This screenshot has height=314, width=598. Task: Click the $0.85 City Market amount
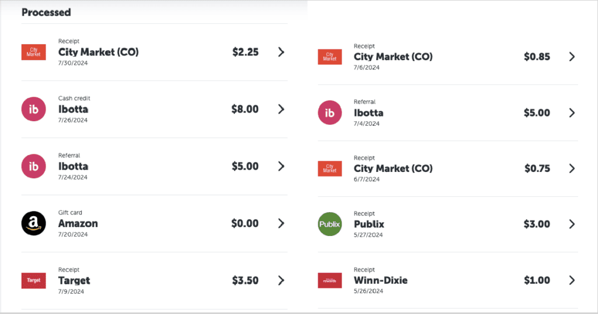pyautogui.click(x=537, y=57)
